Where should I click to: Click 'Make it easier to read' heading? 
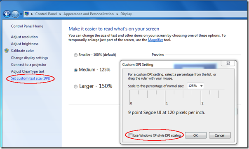click(114, 29)
